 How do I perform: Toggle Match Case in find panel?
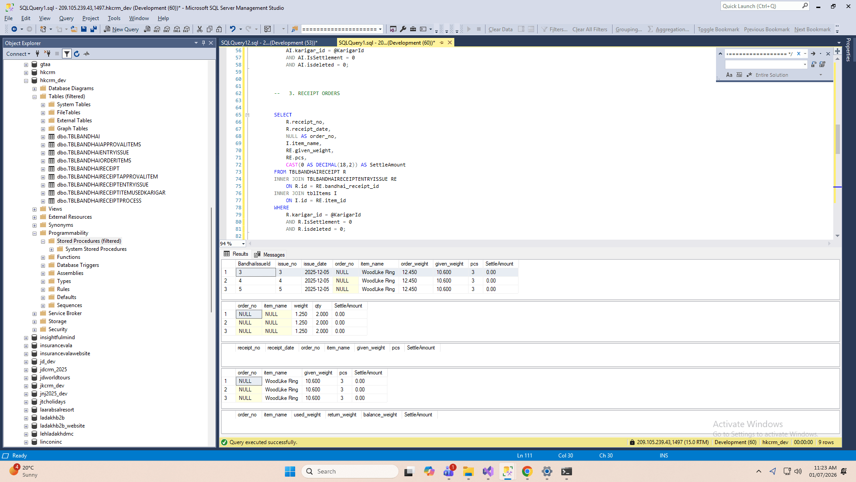[729, 75]
